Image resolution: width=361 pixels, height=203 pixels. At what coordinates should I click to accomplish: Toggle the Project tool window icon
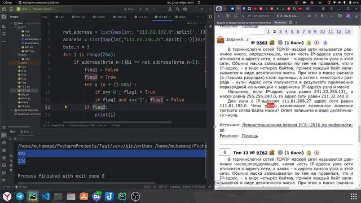tap(4, 17)
